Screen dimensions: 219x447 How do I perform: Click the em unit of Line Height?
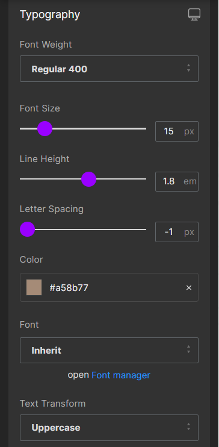point(190,181)
